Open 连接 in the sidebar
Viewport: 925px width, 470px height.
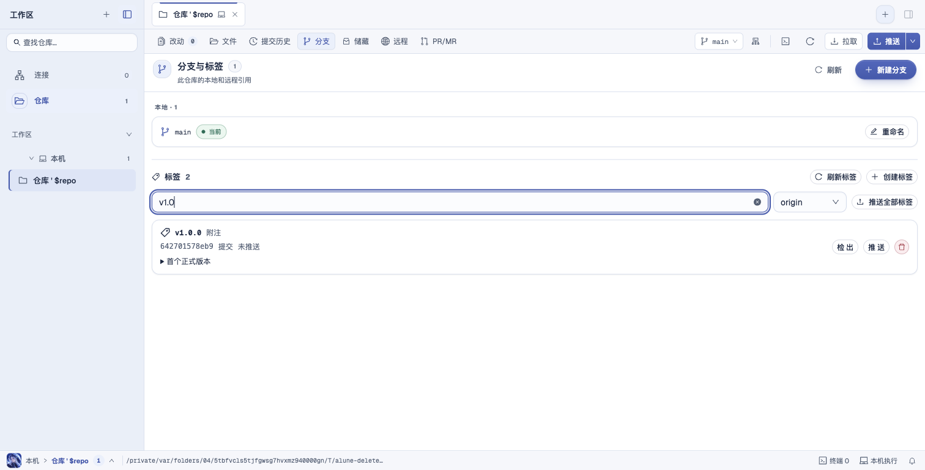click(72, 75)
